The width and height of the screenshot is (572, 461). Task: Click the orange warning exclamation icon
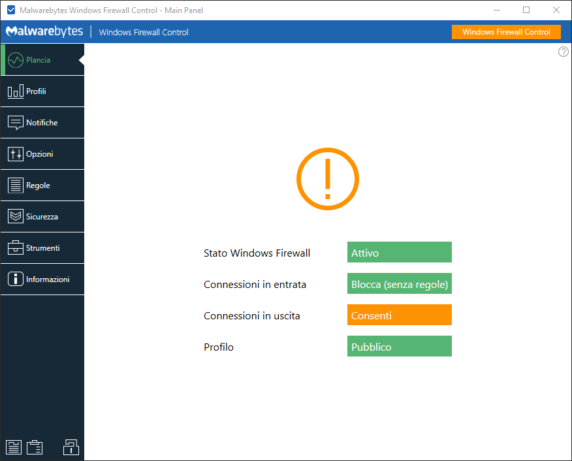[x=328, y=179]
